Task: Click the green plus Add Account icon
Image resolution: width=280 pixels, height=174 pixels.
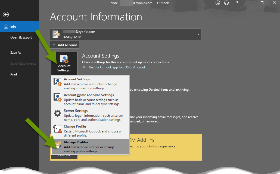Action: coord(54,45)
